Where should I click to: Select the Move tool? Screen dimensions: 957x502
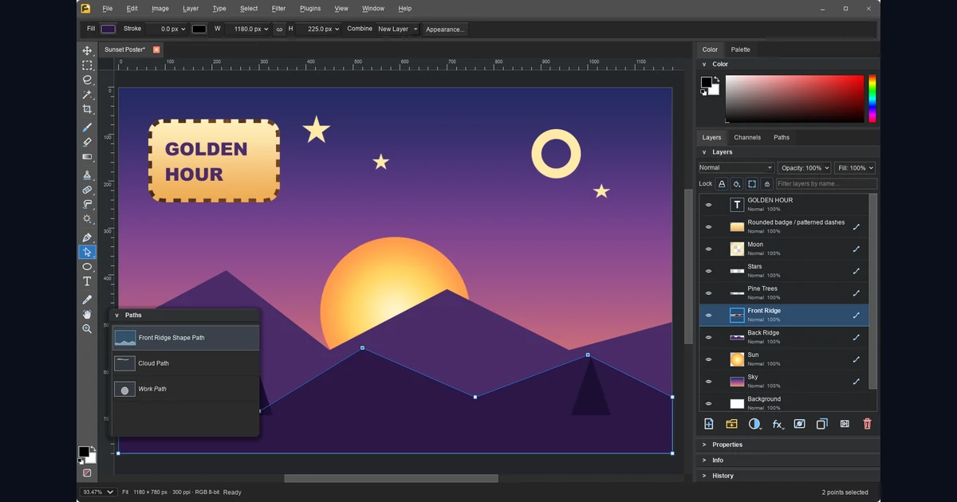click(87, 50)
